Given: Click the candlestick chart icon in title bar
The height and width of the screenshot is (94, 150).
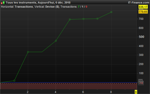Looking at the screenshot, I should pos(3,3).
